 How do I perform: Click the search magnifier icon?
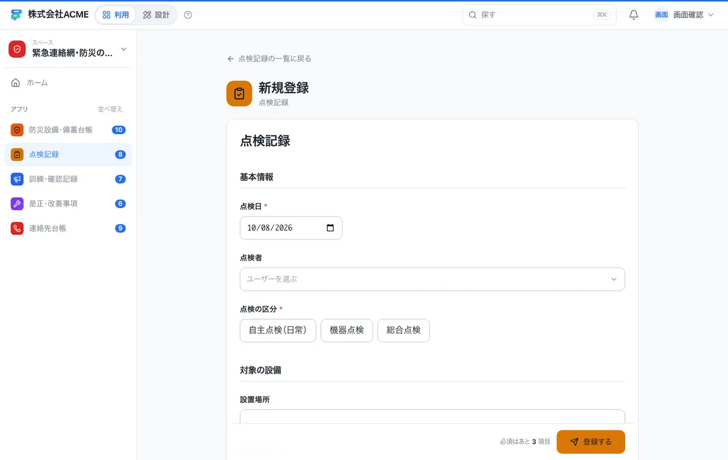click(x=472, y=15)
